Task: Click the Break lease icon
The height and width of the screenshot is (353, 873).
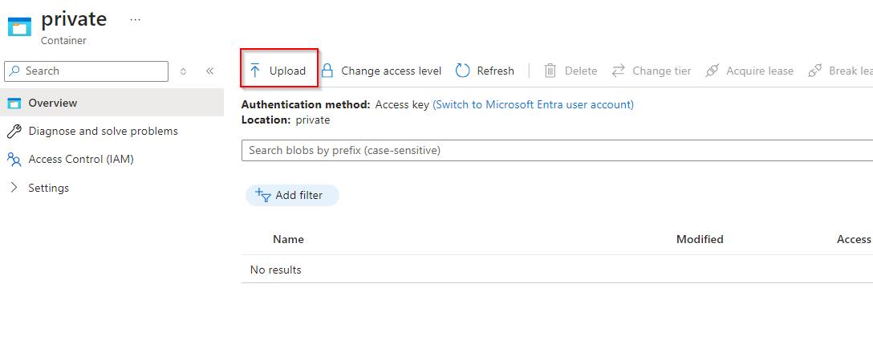Action: click(x=815, y=71)
